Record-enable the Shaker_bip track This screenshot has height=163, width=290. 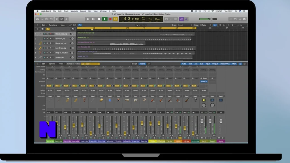point(50,57)
